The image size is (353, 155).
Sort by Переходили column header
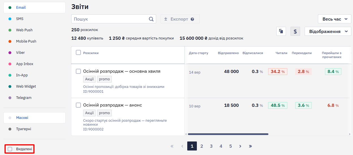(x=302, y=53)
